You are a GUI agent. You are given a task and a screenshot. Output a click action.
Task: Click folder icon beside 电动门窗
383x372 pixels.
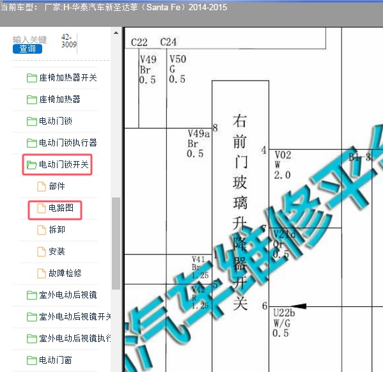tap(32, 360)
